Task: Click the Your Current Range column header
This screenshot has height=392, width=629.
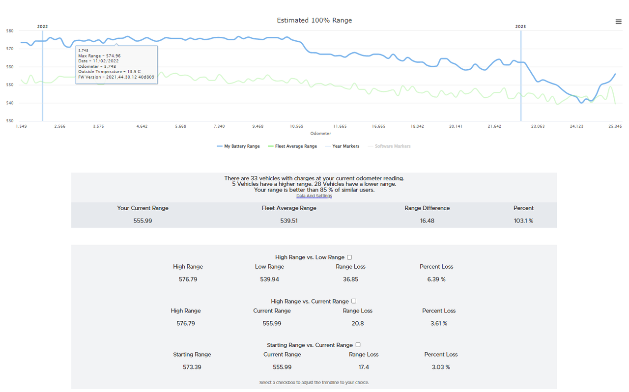Action: tap(143, 208)
